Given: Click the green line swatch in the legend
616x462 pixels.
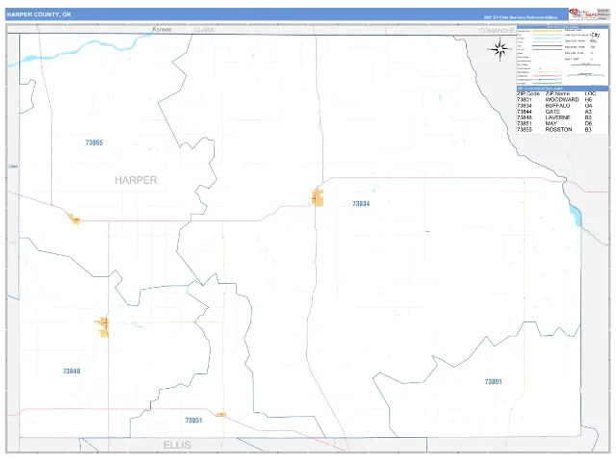Looking at the screenshot, I should tap(547, 83).
